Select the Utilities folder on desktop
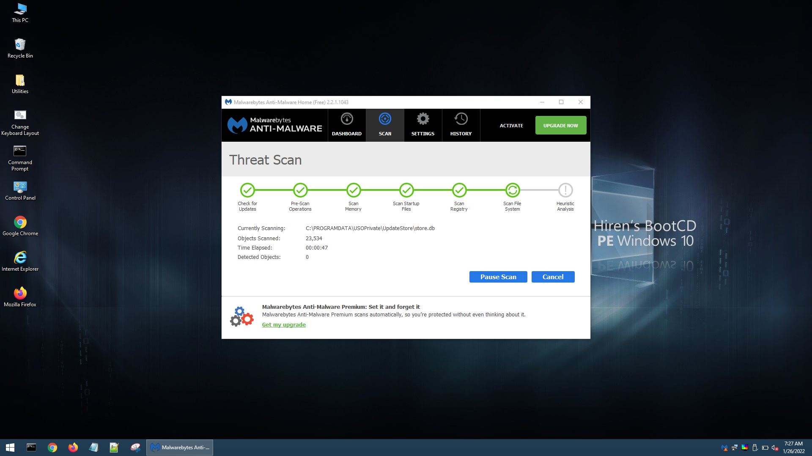This screenshot has width=812, height=456. 20,84
